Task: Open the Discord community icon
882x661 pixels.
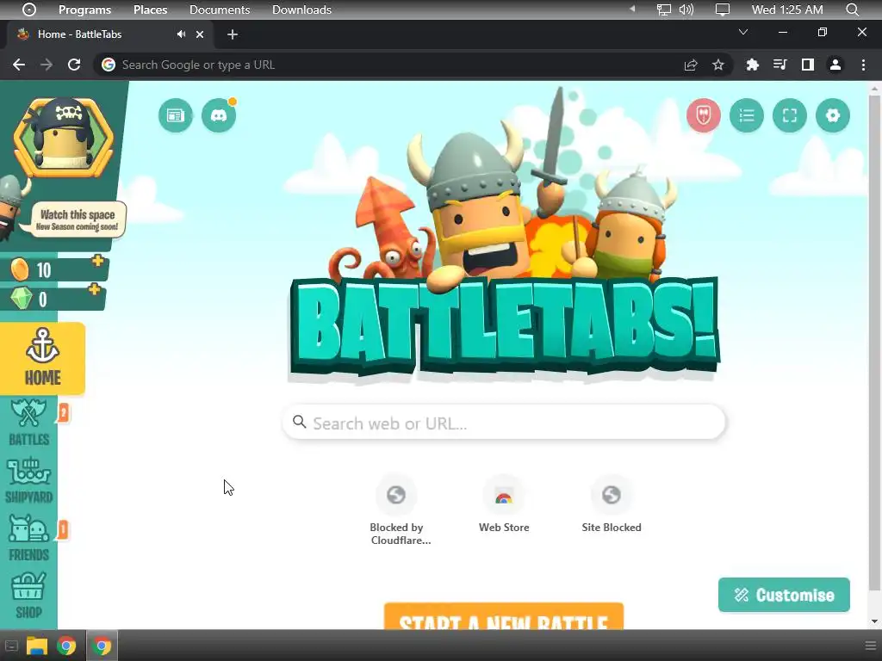Action: pyautogui.click(x=219, y=116)
